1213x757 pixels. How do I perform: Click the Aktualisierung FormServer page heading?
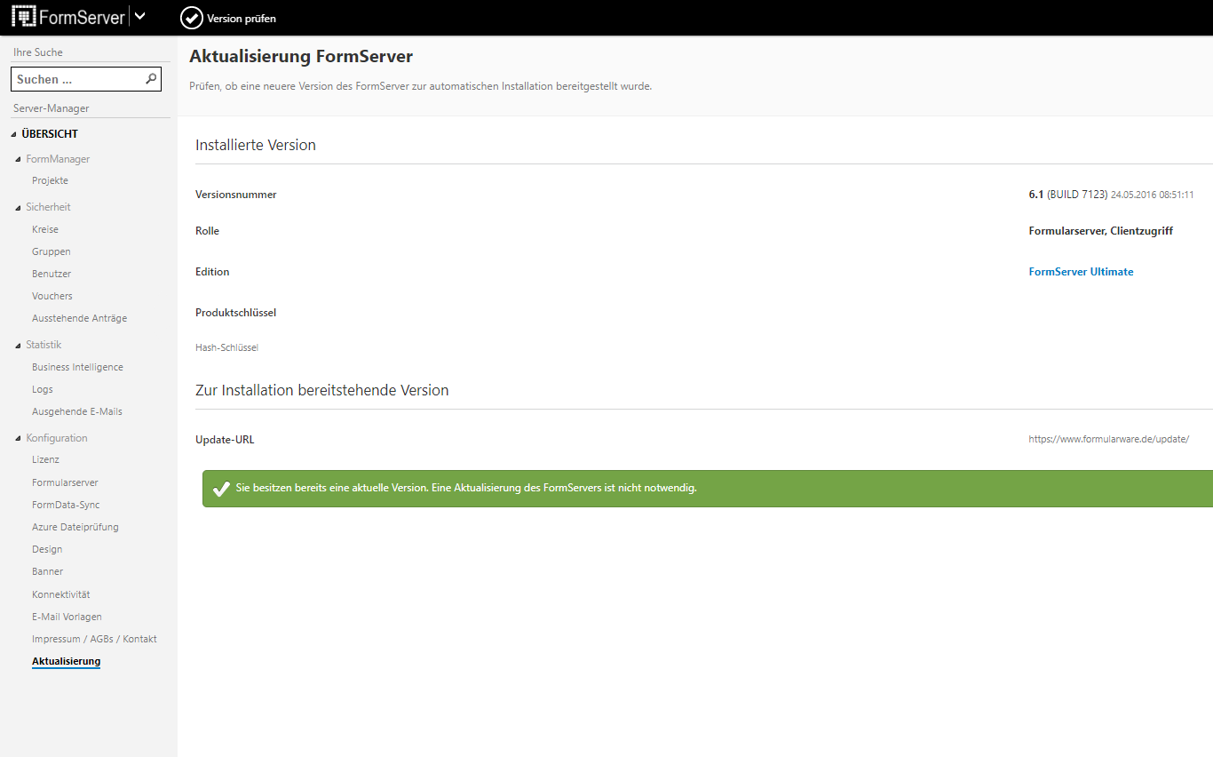[301, 56]
